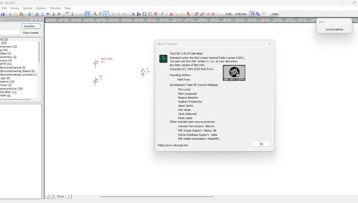
Task: Select the Ellipse circle tool
Action: point(144,14)
